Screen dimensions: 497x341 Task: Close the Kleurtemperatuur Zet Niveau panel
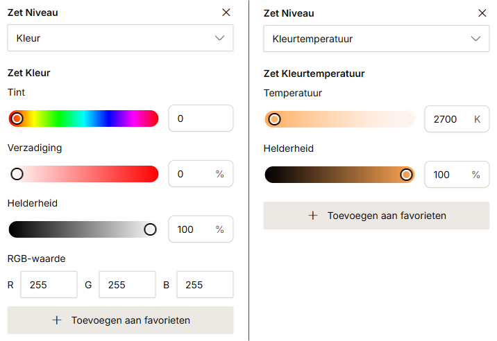pyautogui.click(x=482, y=13)
